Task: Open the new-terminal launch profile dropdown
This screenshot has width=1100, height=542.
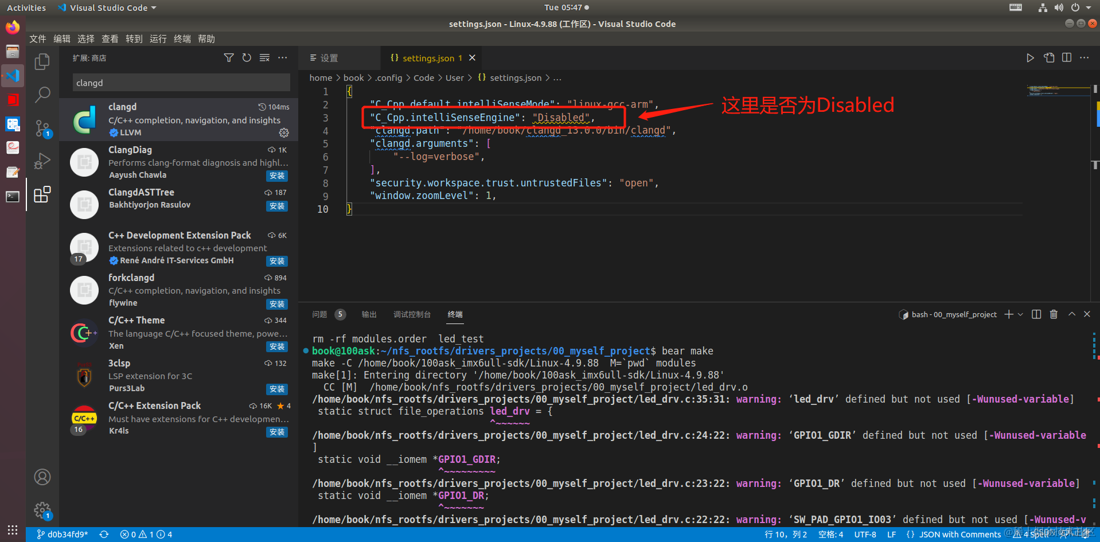Action: 1020,314
